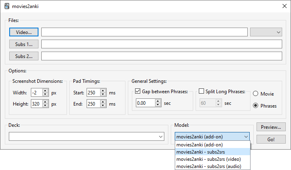
Task: Enable the Split Long Phrases checkbox
Action: tap(202, 91)
